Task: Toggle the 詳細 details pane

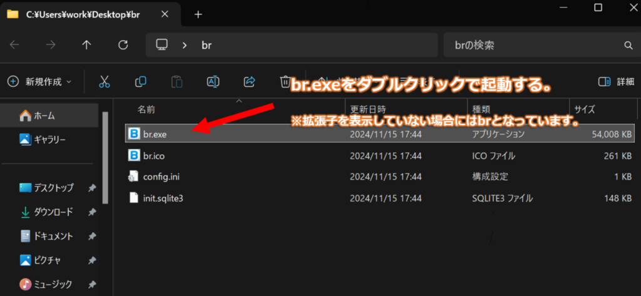Action: coord(616,81)
